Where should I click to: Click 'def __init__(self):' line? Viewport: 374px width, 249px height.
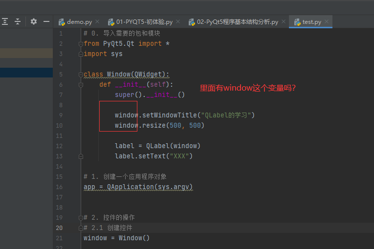136,85
